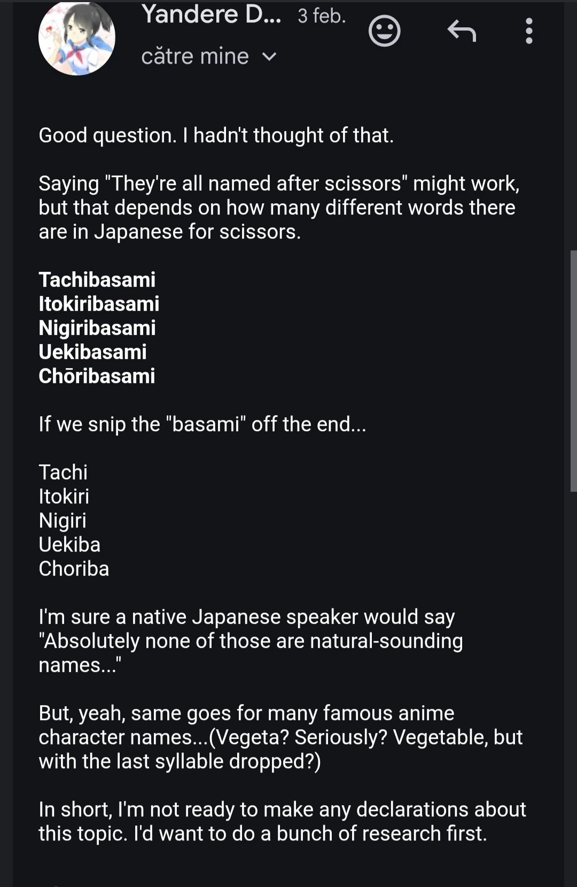Click the vertical scrollbar on the right edge

pyautogui.click(x=573, y=370)
